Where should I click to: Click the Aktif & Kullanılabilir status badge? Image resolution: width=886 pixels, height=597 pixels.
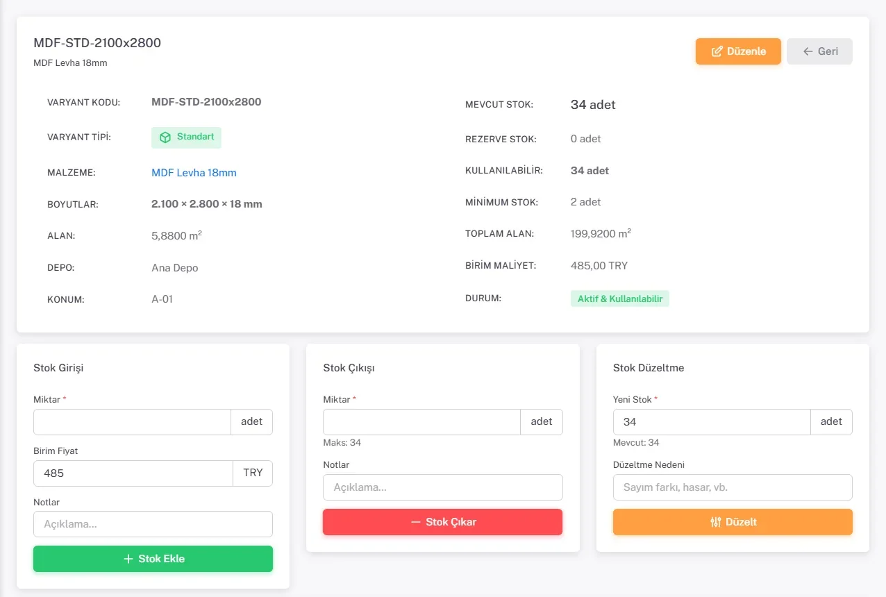(619, 299)
